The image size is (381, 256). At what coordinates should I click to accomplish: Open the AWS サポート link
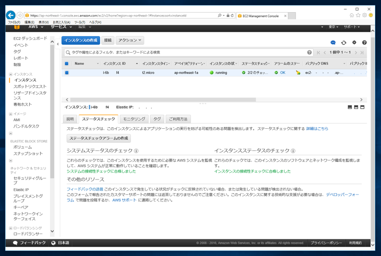[x=124, y=200]
